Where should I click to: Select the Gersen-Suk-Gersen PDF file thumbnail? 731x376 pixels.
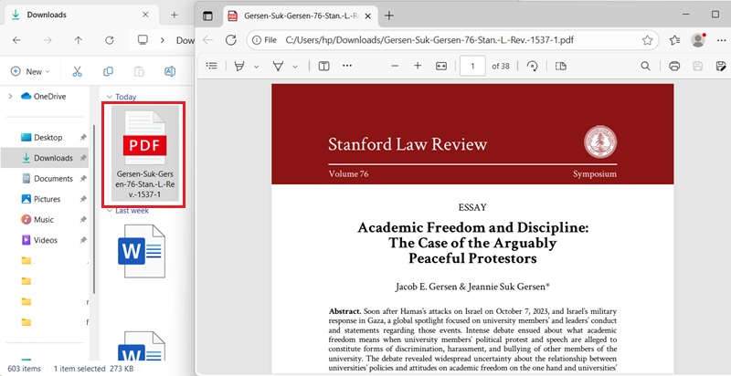[143, 153]
